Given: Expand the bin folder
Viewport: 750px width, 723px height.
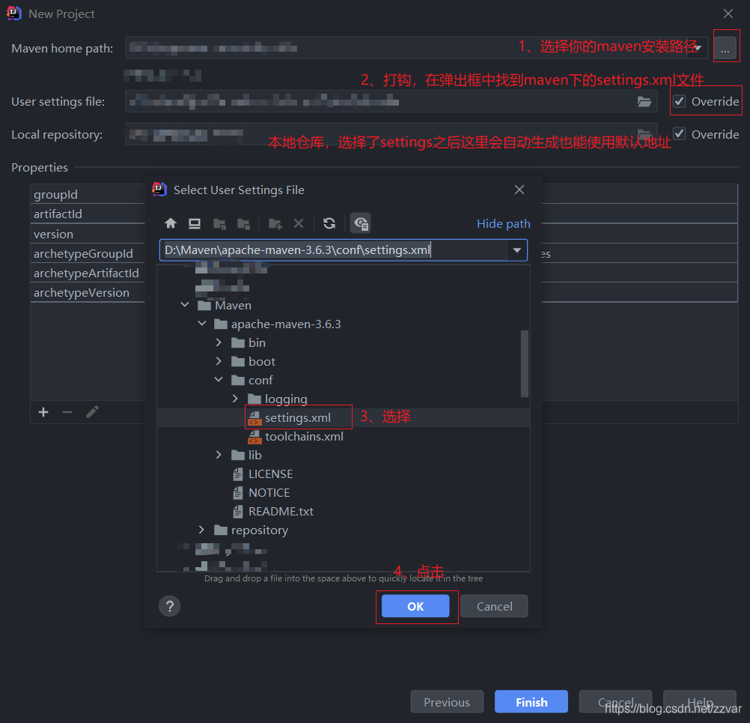Looking at the screenshot, I should (219, 343).
